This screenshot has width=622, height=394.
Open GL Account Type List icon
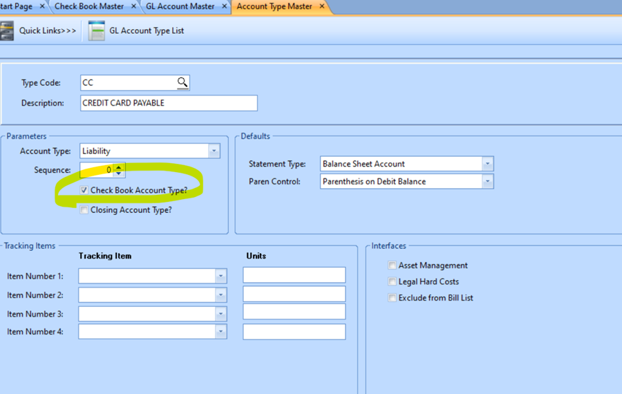pos(97,31)
